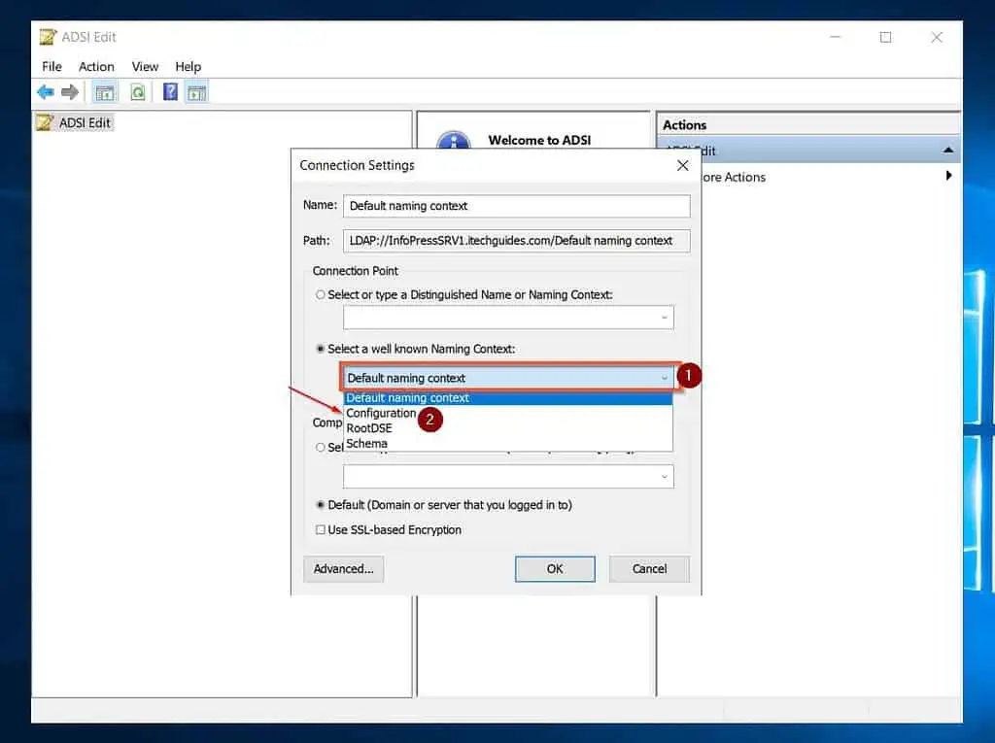Open the File menu
This screenshot has height=743, width=995.
[51, 67]
